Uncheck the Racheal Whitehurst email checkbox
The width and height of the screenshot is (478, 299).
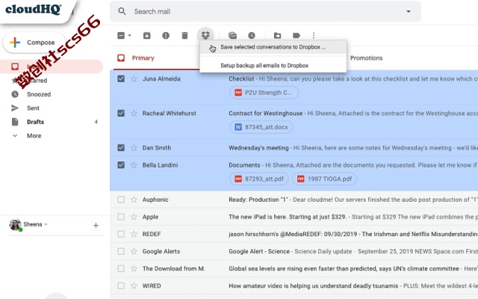pyautogui.click(x=121, y=113)
